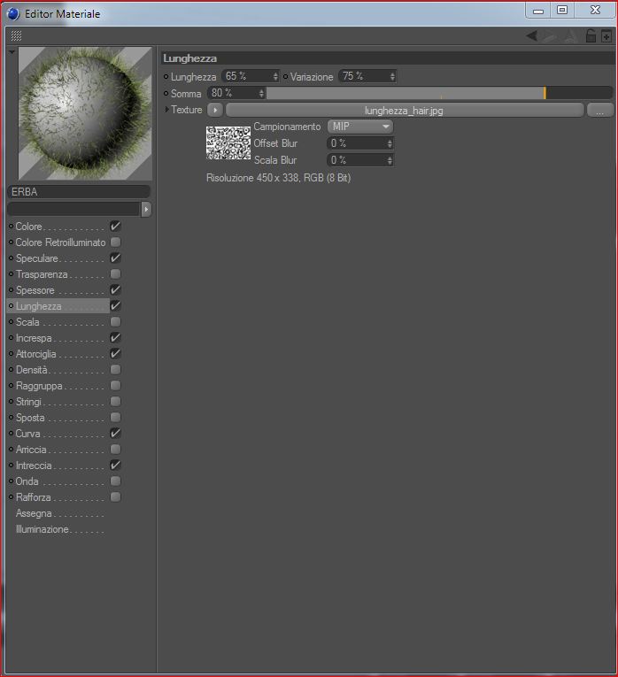Click the lunghezza_hair texture thumbnail
The width and height of the screenshot is (618, 677).
coord(228,143)
